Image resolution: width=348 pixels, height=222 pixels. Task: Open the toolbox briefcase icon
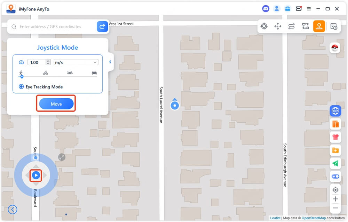click(x=288, y=9)
